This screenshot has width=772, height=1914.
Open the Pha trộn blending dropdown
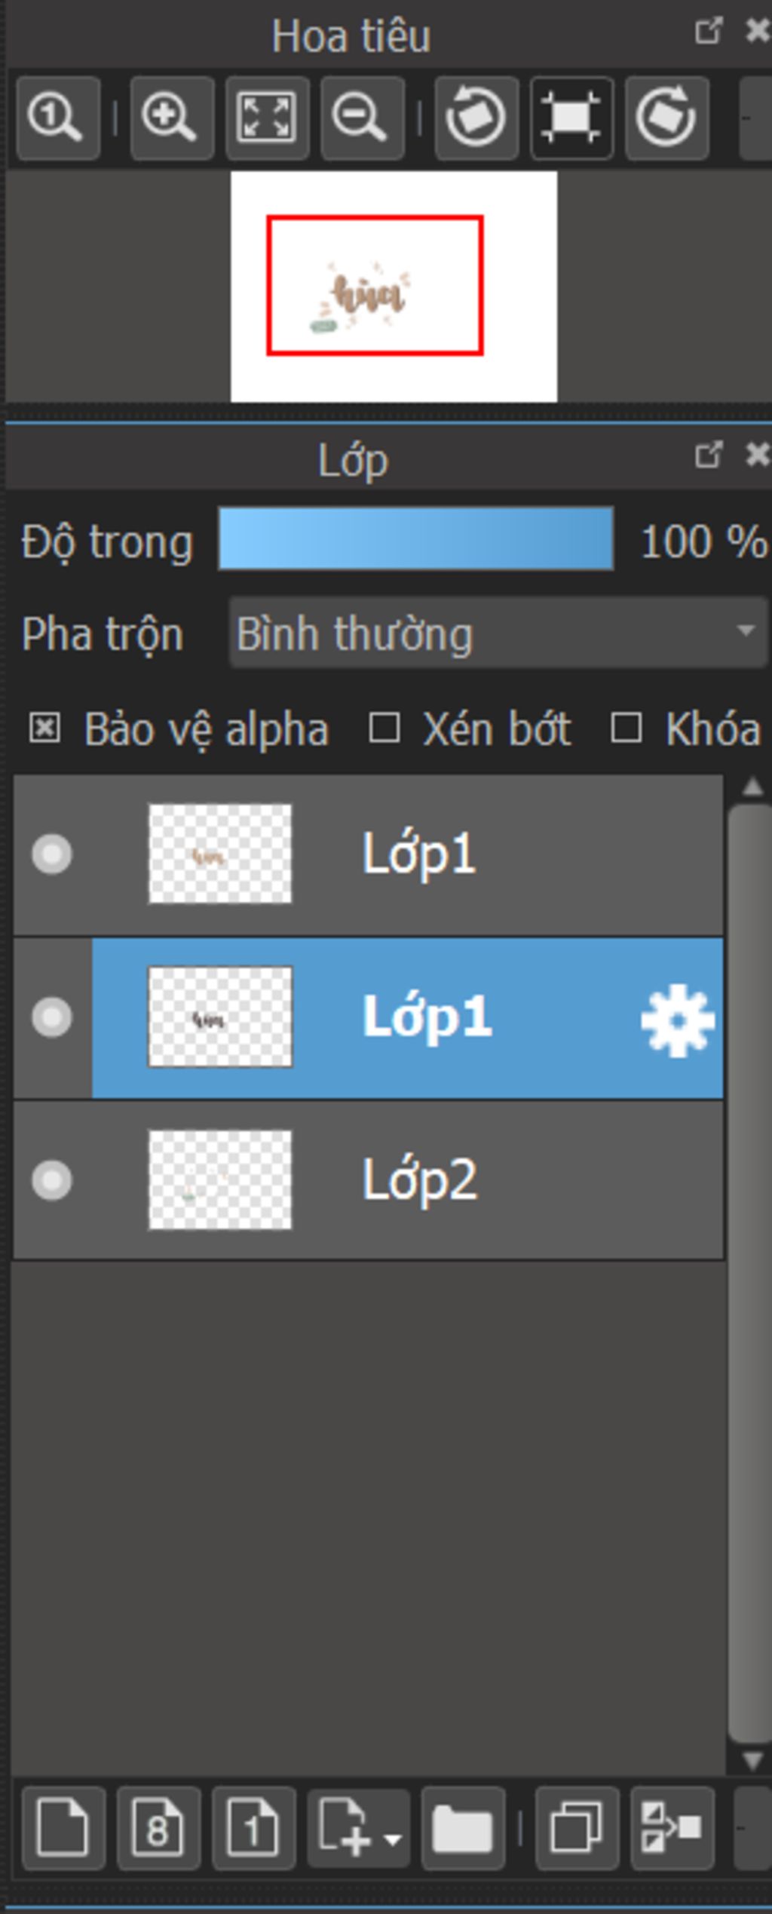point(498,633)
